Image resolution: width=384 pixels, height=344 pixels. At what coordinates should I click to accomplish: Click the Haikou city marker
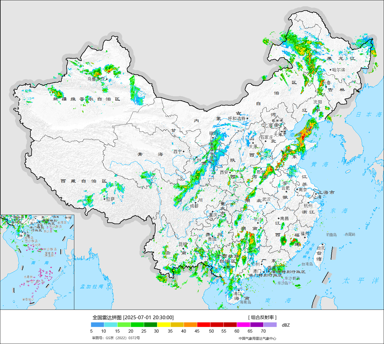239,290
